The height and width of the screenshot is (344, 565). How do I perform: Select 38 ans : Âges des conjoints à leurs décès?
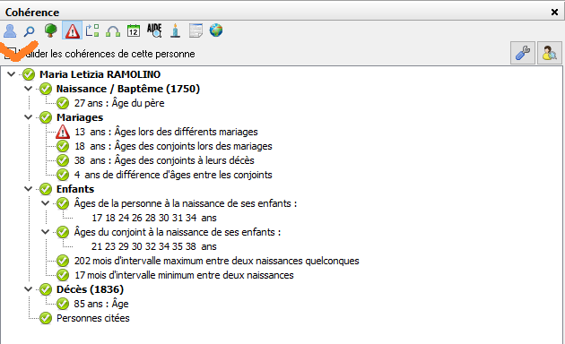pyautogui.click(x=164, y=160)
